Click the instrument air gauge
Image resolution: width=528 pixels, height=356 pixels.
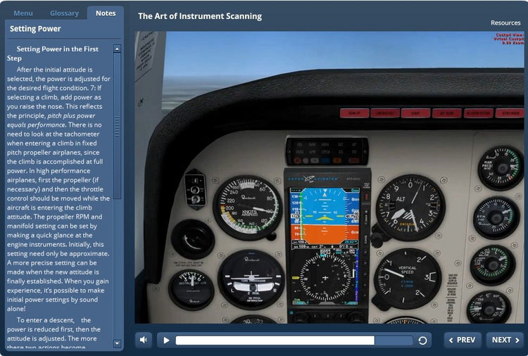tap(191, 289)
